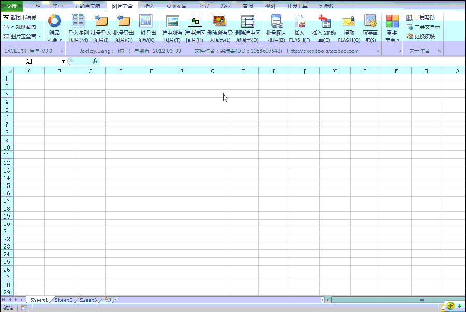The height and width of the screenshot is (312, 466).
Task: Click the 选中所有图片(T) icon
Action: coord(172,22)
